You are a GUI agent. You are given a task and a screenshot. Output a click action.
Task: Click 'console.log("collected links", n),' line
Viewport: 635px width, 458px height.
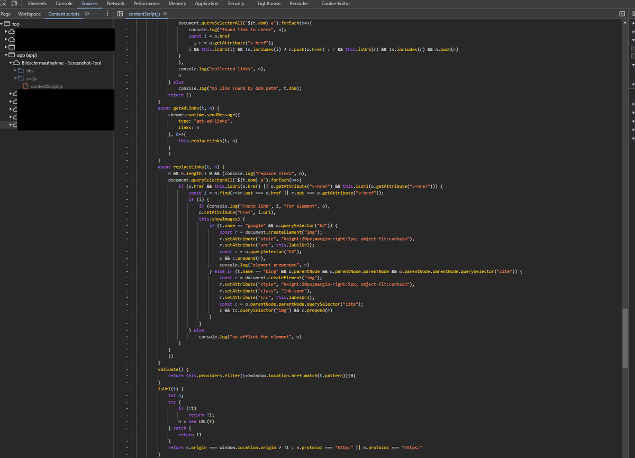pyautogui.click(x=222, y=69)
